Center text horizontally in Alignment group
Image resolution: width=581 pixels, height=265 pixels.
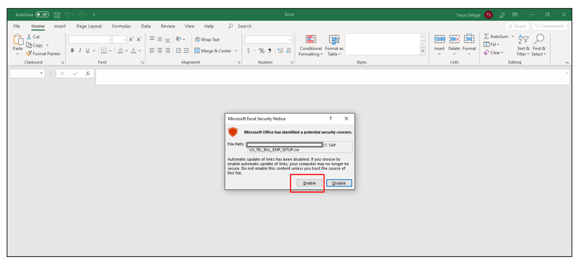point(160,51)
